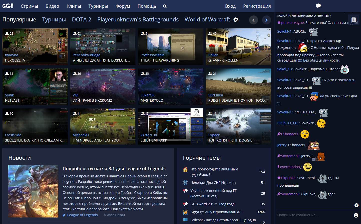Screen dimensions: 361x224
Task: Switch to the DOTA 2 tab
Action: coord(81,19)
